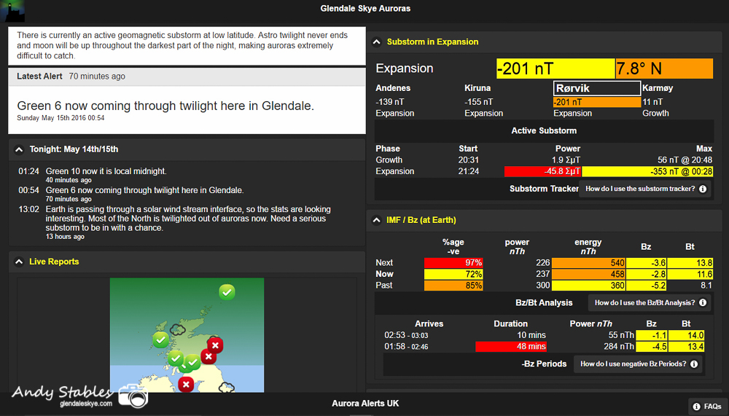
Task: Open 'How do I use the Bz/Bt Analysis?' help
Action: point(650,302)
